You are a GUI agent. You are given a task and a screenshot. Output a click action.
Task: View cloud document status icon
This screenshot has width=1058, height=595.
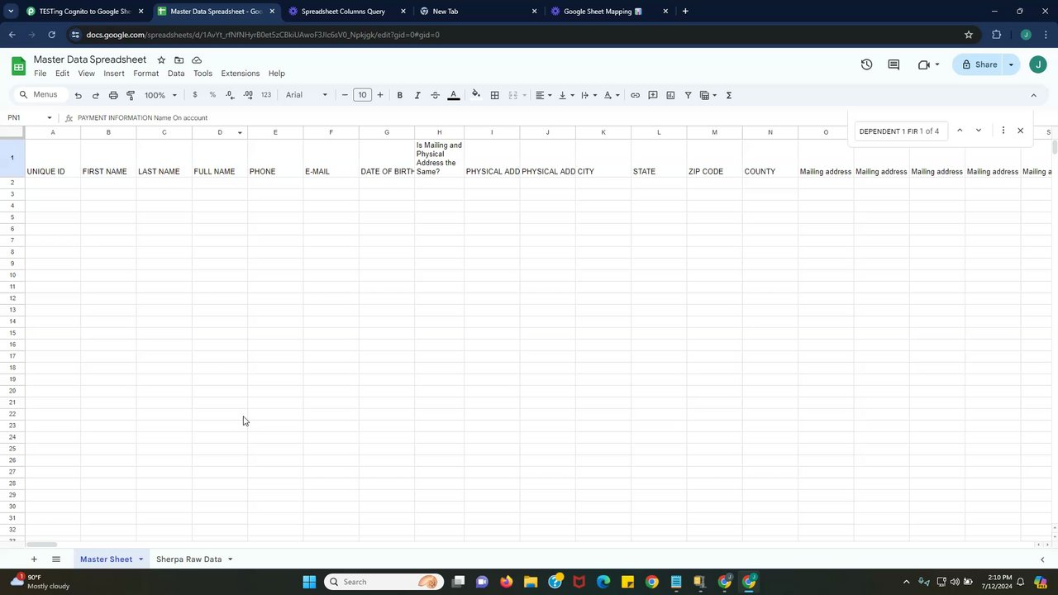tap(197, 60)
